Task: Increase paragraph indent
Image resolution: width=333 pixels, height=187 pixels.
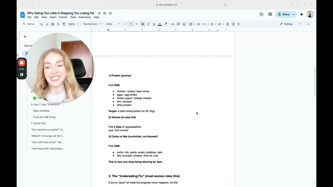Action: coord(233,24)
